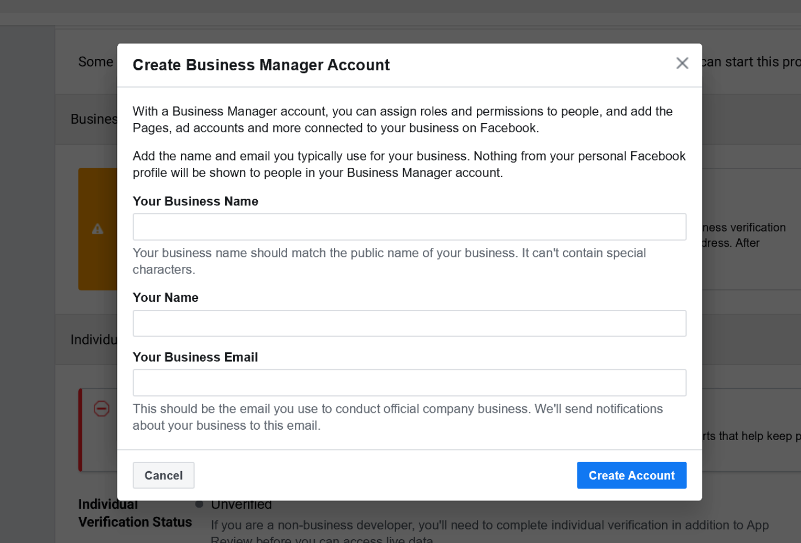Click the Your Business Email label
The width and height of the screenshot is (801, 543).
(196, 357)
